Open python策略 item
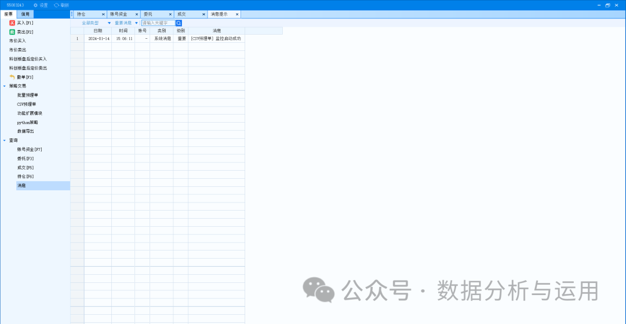The height and width of the screenshot is (324, 626). click(x=28, y=123)
